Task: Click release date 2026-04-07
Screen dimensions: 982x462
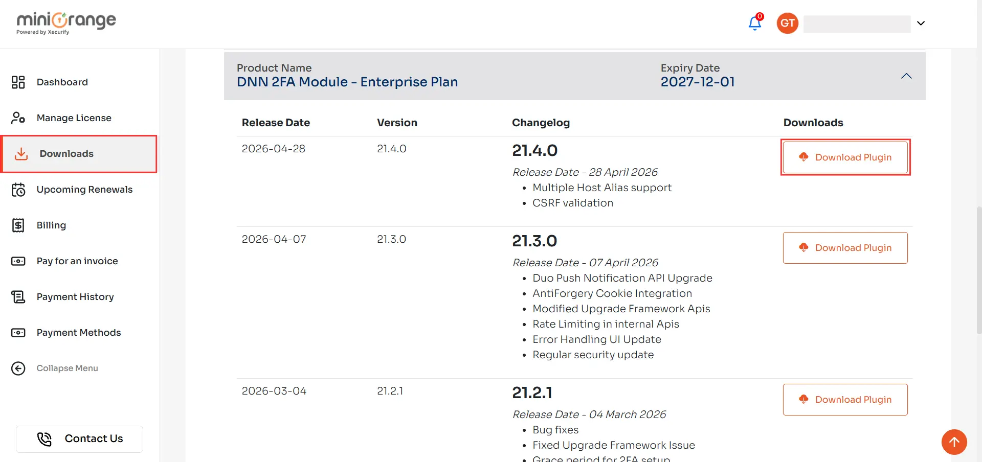Action: coord(274,239)
